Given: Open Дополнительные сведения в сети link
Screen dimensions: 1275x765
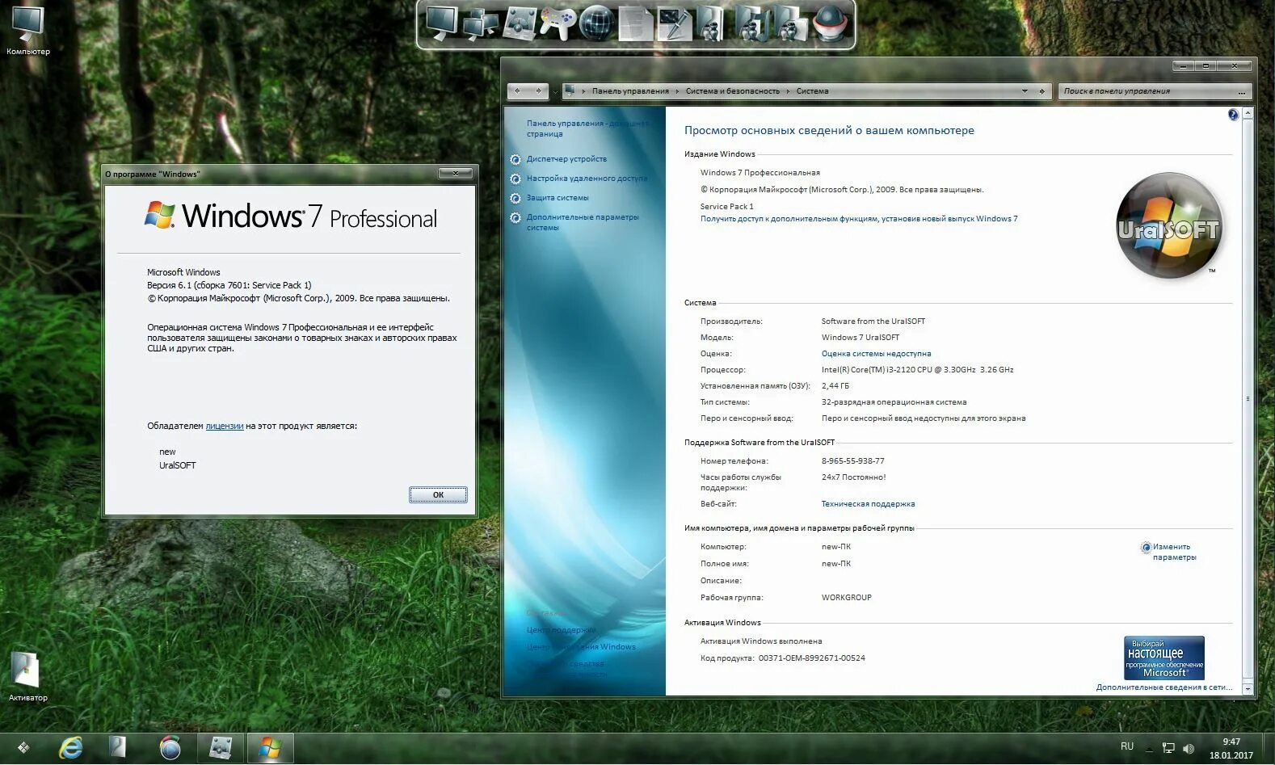Looking at the screenshot, I should [x=1164, y=687].
